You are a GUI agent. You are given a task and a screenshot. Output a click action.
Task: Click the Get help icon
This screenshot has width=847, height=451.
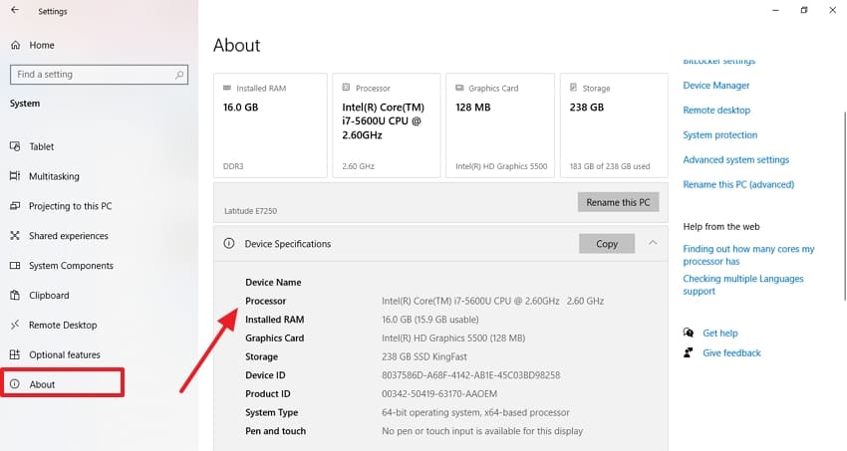(x=689, y=333)
